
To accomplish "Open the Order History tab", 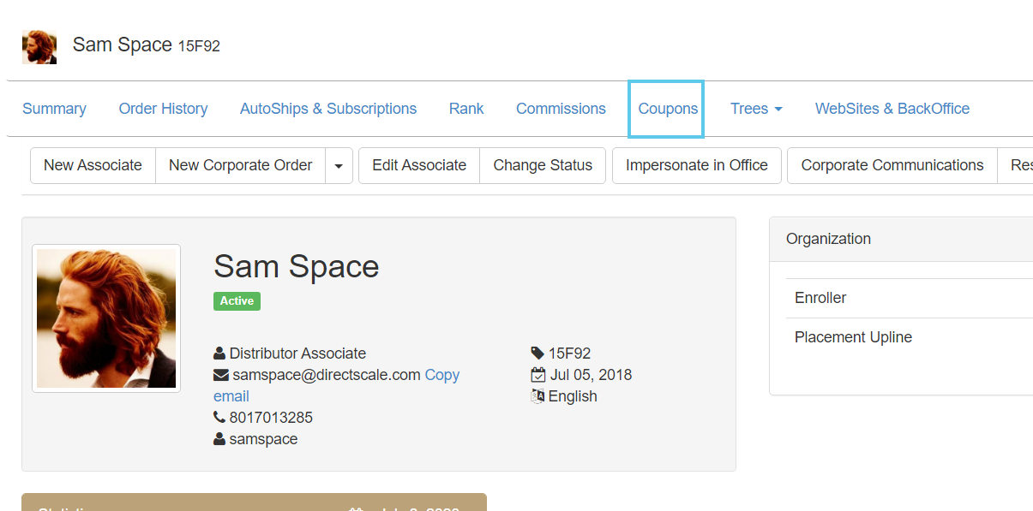I will [163, 109].
